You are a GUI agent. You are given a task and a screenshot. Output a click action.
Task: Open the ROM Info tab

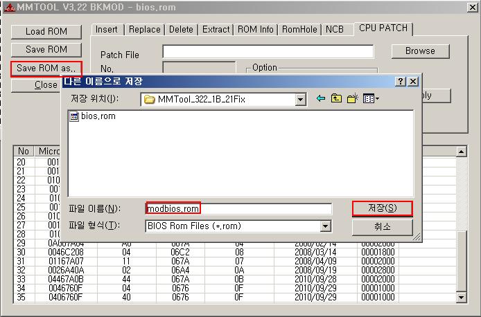[256, 29]
